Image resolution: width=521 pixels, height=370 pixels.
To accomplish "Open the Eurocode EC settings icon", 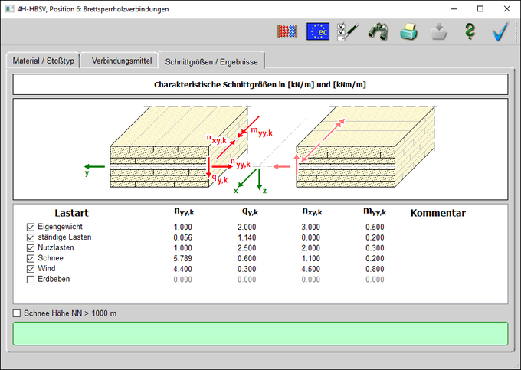I will pos(318,32).
